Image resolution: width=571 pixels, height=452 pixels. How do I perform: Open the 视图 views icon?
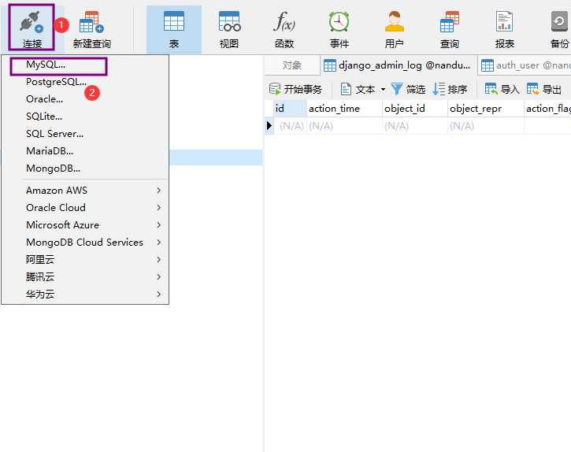point(229,29)
